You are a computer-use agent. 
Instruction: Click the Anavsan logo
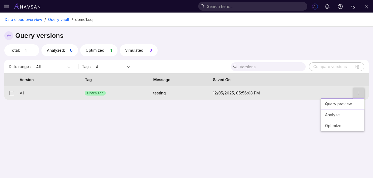tap(27, 6)
